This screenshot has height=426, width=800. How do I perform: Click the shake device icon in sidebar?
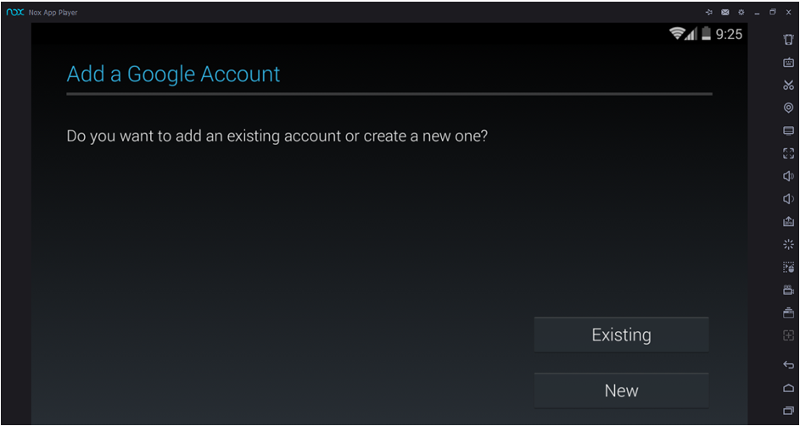[788, 39]
